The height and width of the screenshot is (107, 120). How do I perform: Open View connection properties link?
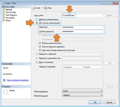pyautogui.click(x=18, y=80)
